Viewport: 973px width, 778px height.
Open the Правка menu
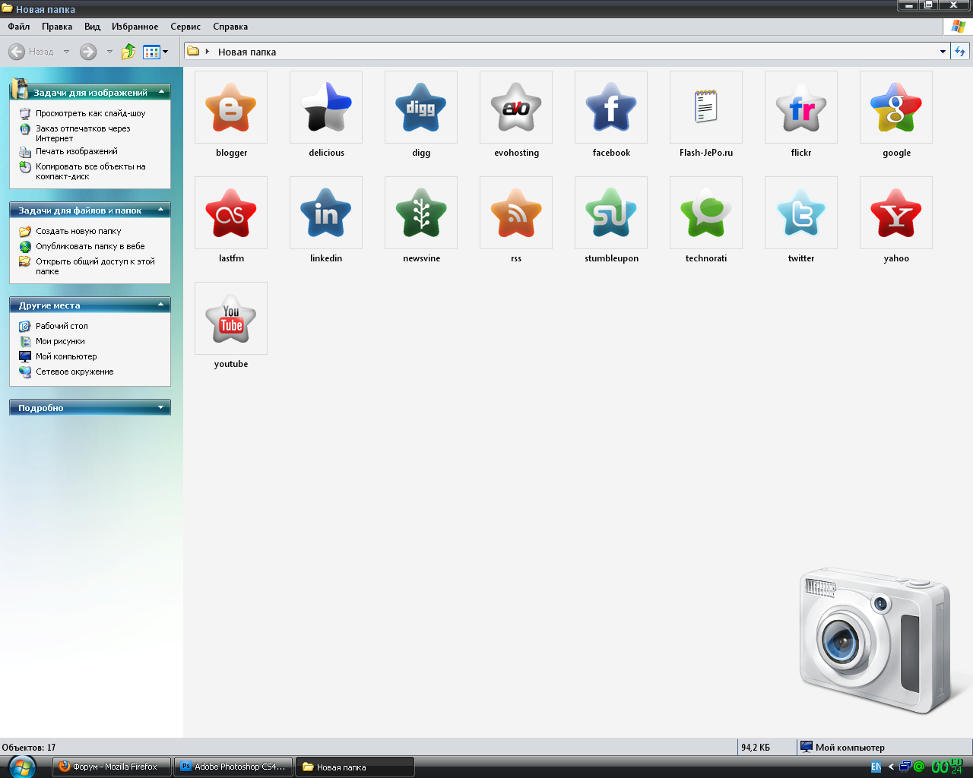57,27
